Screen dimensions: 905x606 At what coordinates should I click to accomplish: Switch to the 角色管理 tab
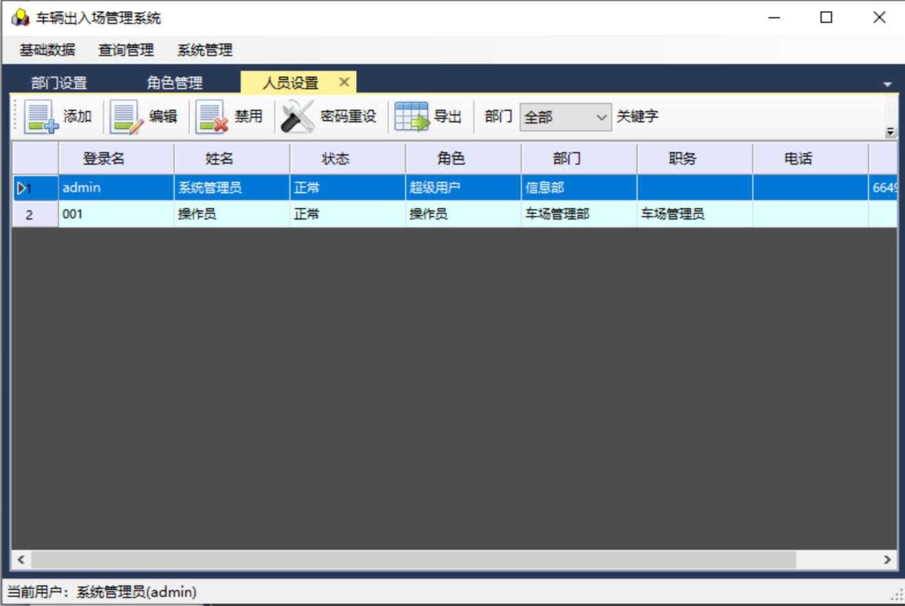click(174, 83)
